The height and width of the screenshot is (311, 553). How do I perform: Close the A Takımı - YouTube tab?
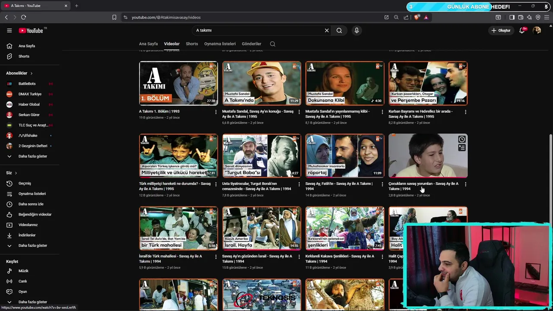66,6
